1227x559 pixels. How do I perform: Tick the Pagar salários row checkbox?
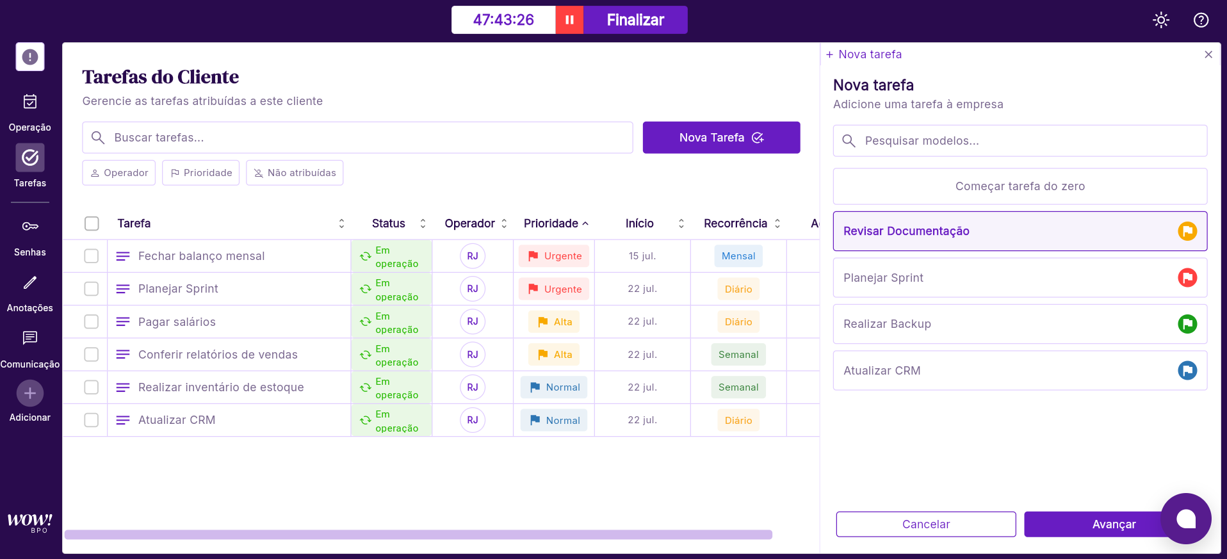[92, 321]
